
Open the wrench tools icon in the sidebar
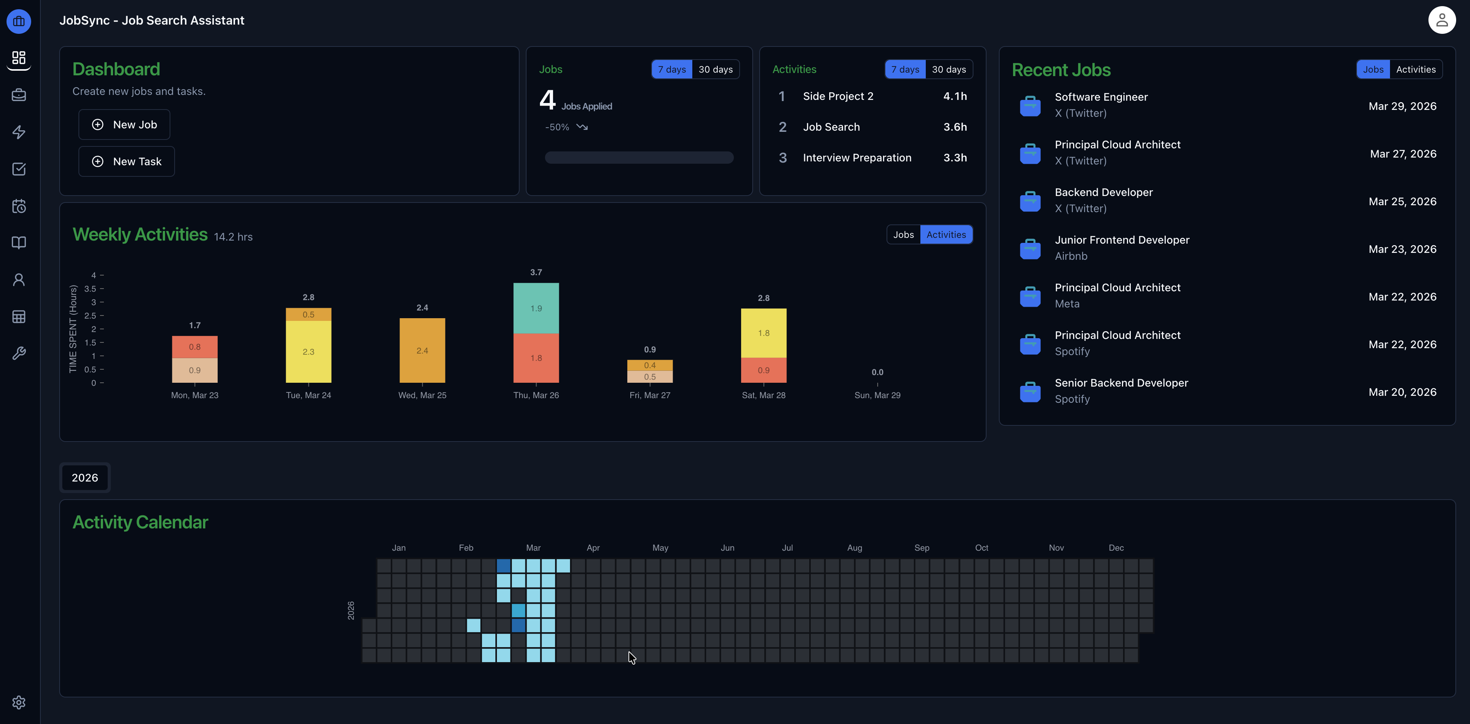[19, 353]
